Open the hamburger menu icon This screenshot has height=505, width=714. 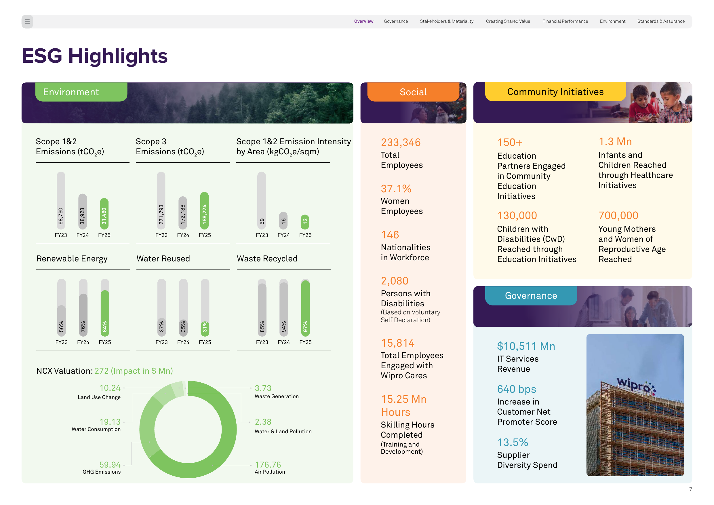click(x=27, y=22)
